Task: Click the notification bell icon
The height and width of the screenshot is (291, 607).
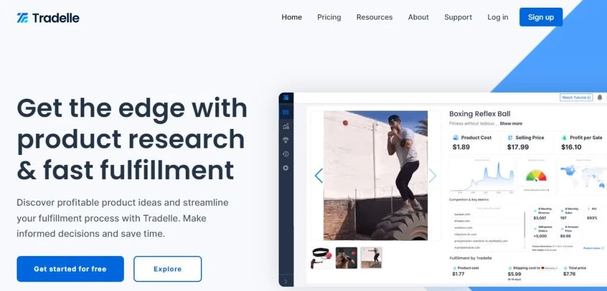Action: pos(599,98)
